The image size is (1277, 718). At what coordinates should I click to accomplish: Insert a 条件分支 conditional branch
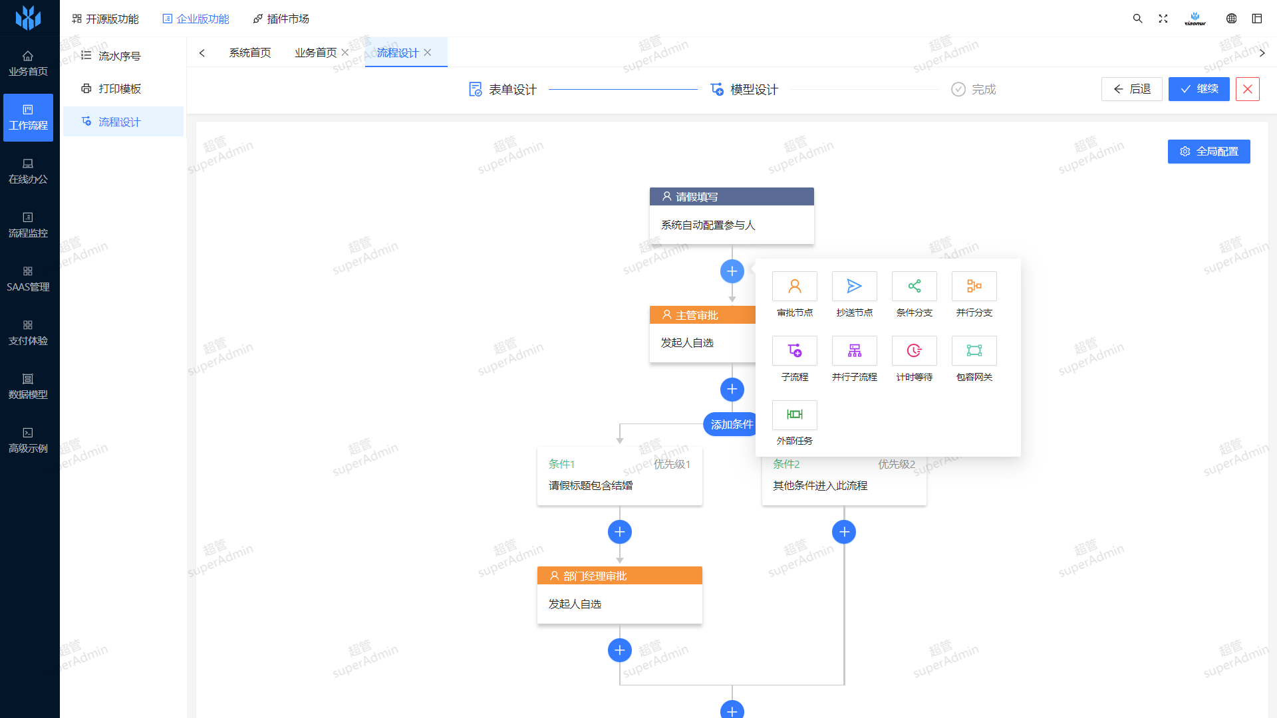(x=915, y=287)
